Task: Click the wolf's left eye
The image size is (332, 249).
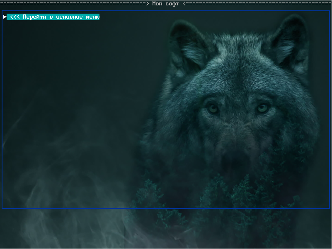Action: [x=213, y=108]
